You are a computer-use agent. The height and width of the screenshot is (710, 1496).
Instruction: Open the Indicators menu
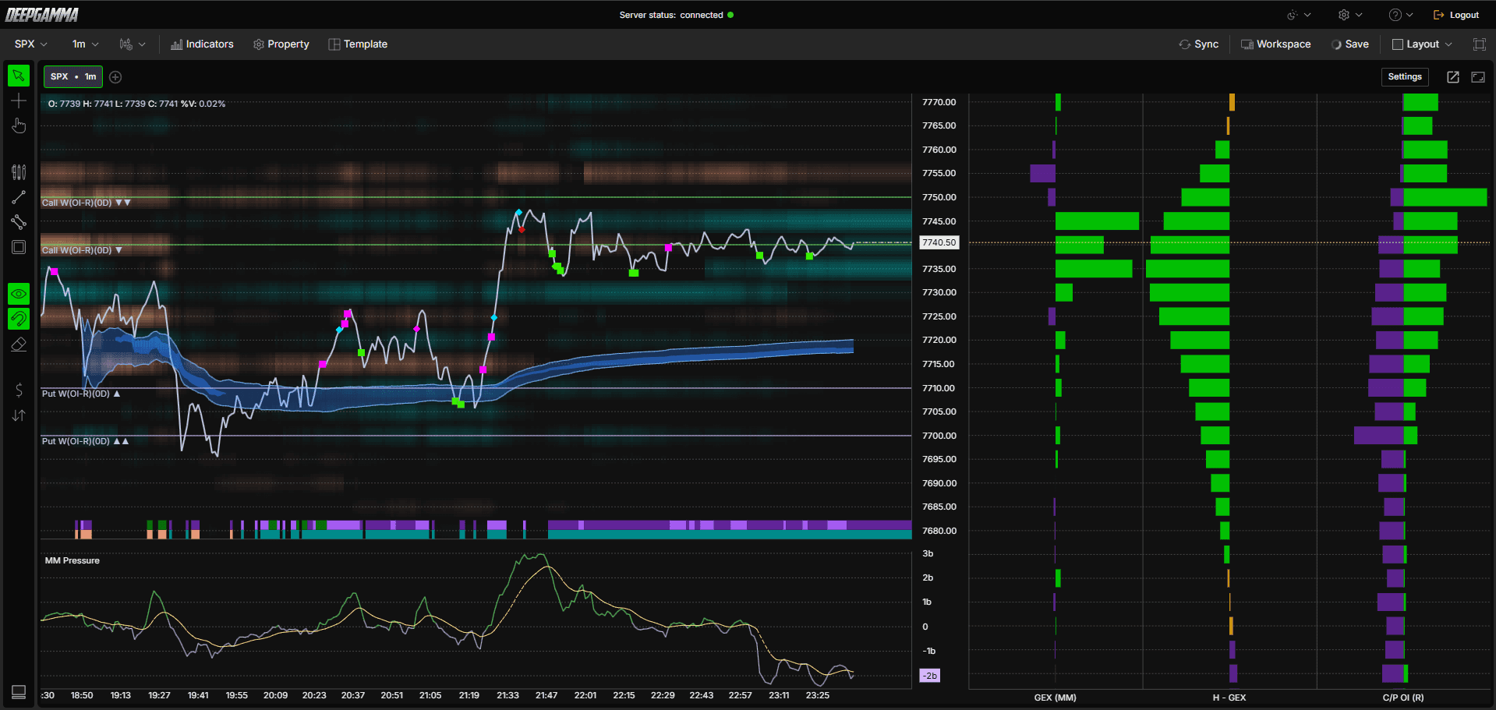(x=202, y=44)
